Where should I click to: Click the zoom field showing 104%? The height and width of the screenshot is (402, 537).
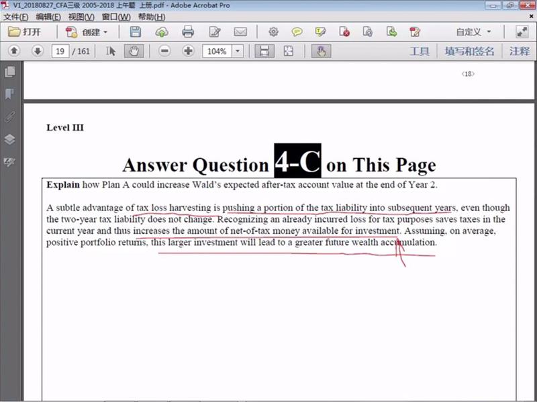[x=217, y=52]
